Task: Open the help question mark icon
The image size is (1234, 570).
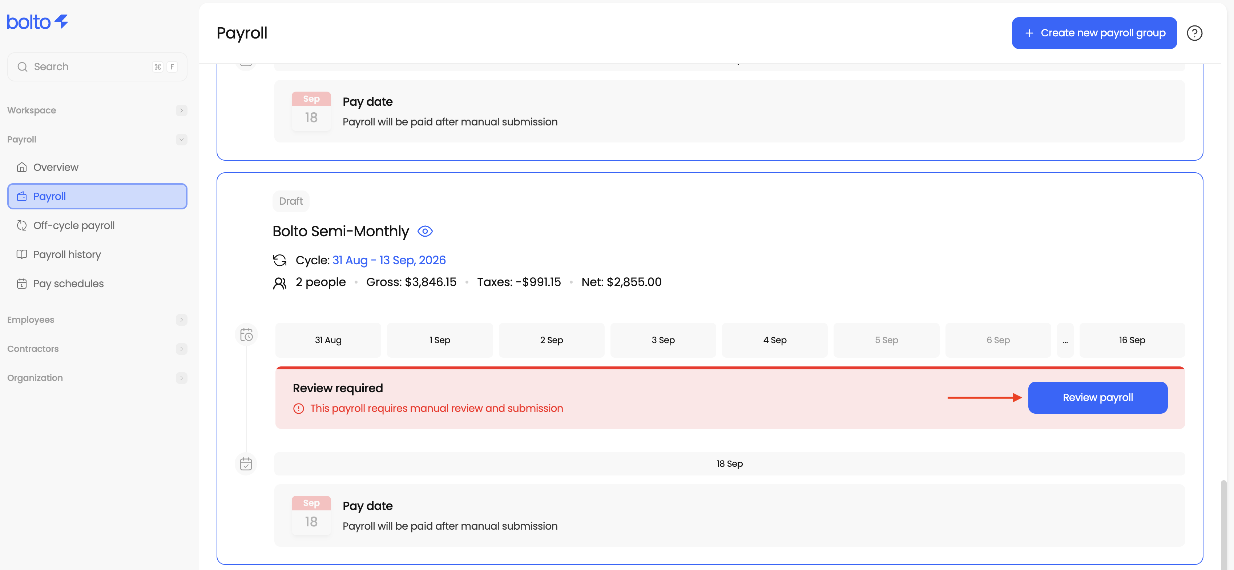Action: tap(1194, 33)
